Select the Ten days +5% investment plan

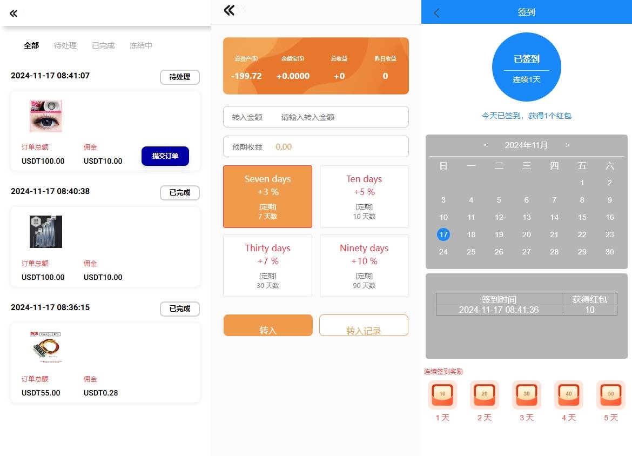364,196
